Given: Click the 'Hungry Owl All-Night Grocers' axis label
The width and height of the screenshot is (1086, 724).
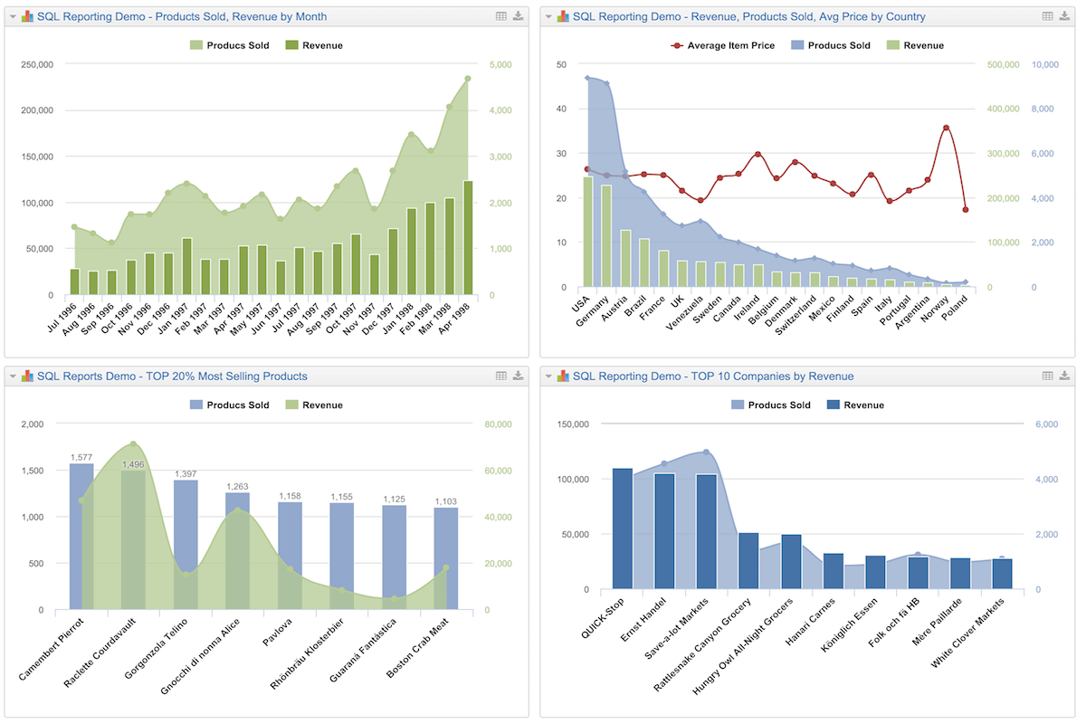Looking at the screenshot, I should click(x=745, y=647).
